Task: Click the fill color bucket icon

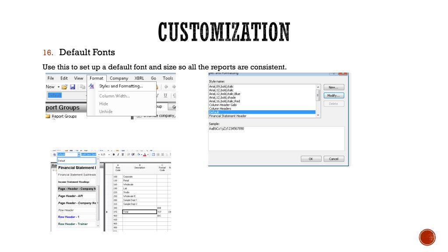Action: (x=139, y=154)
